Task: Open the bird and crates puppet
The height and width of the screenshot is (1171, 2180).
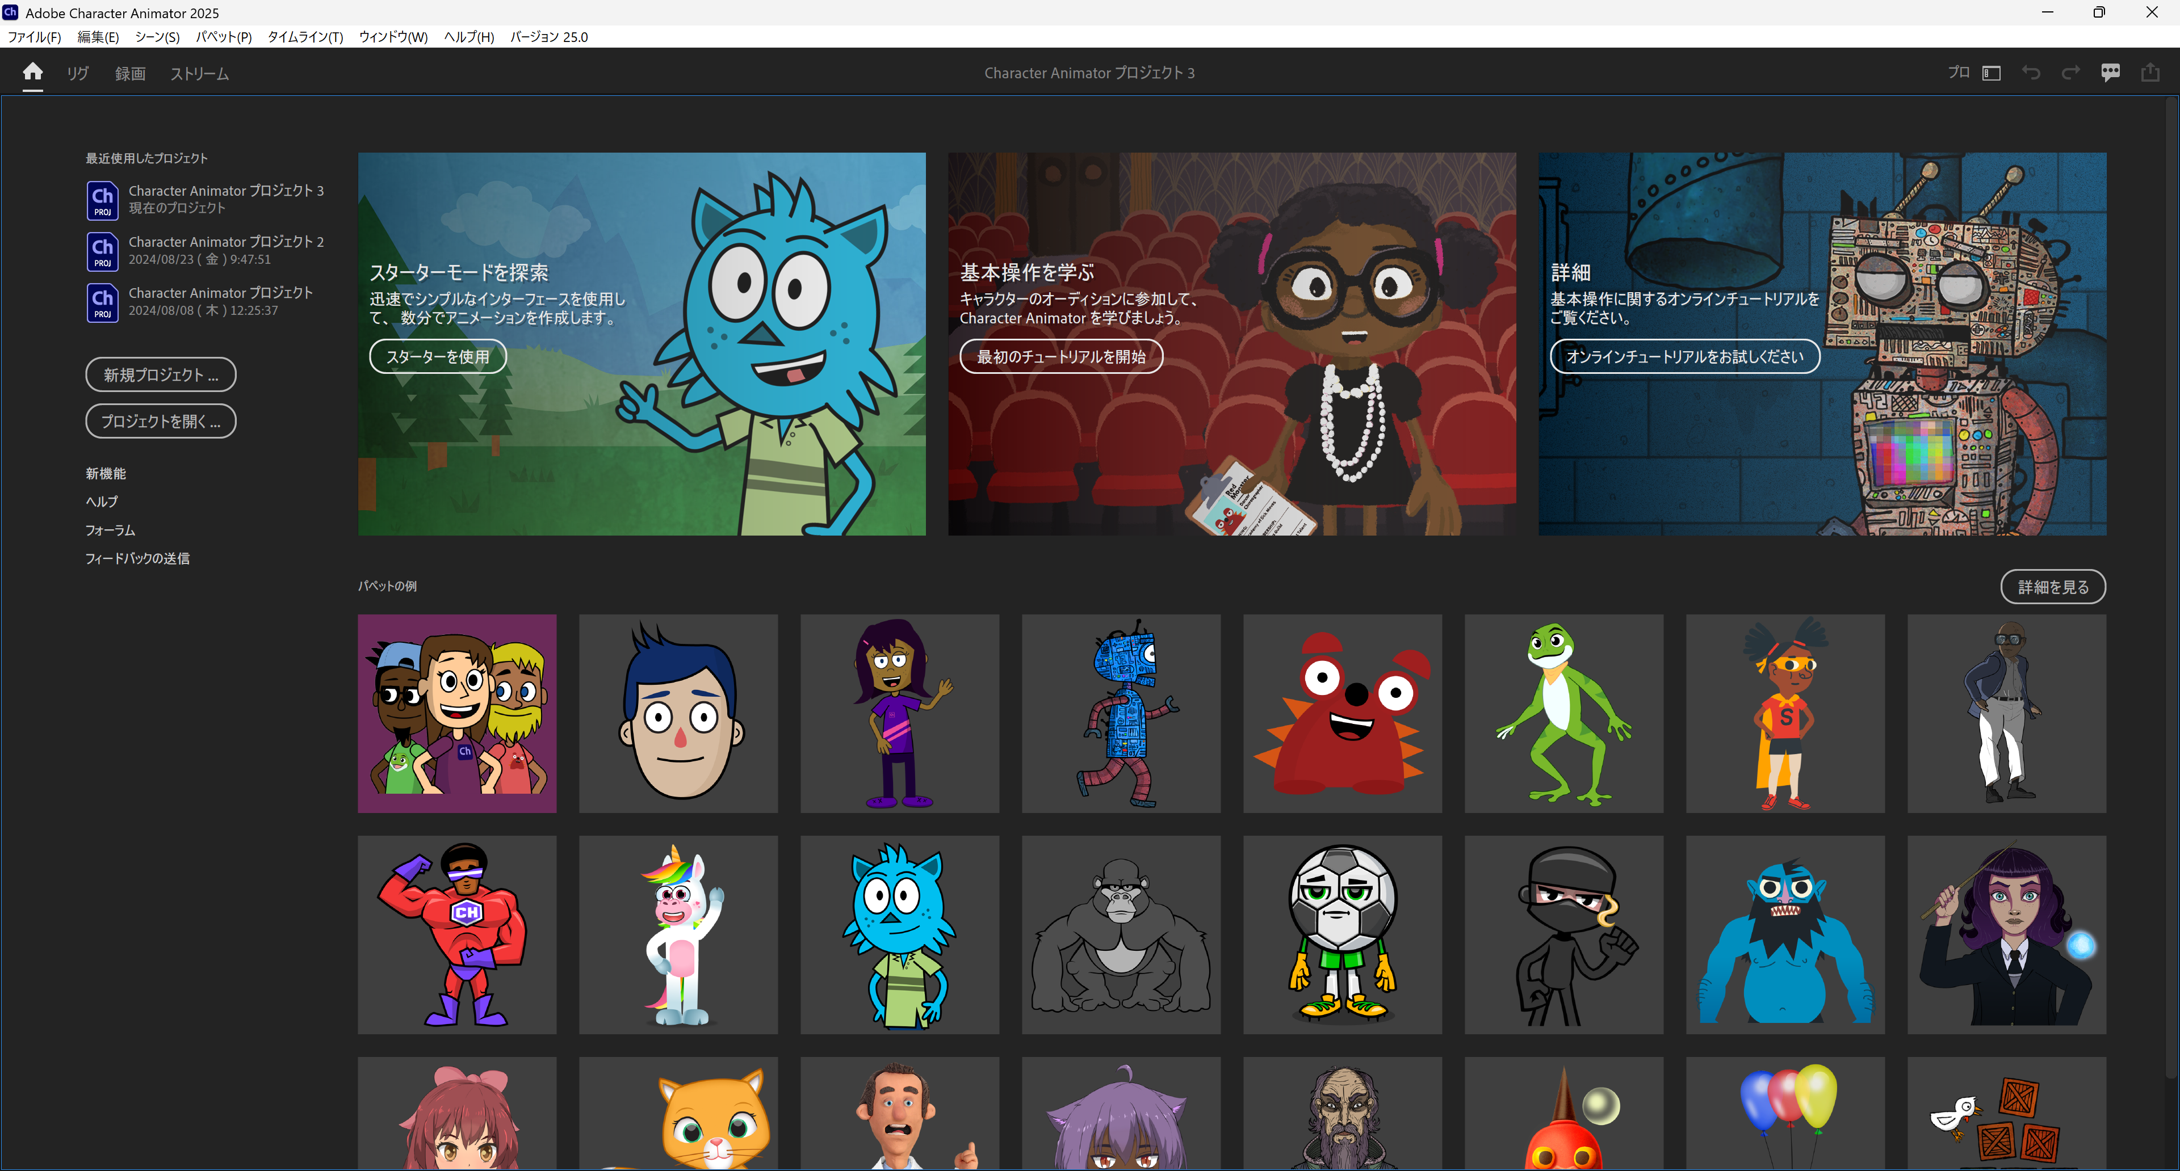Action: (2007, 1114)
